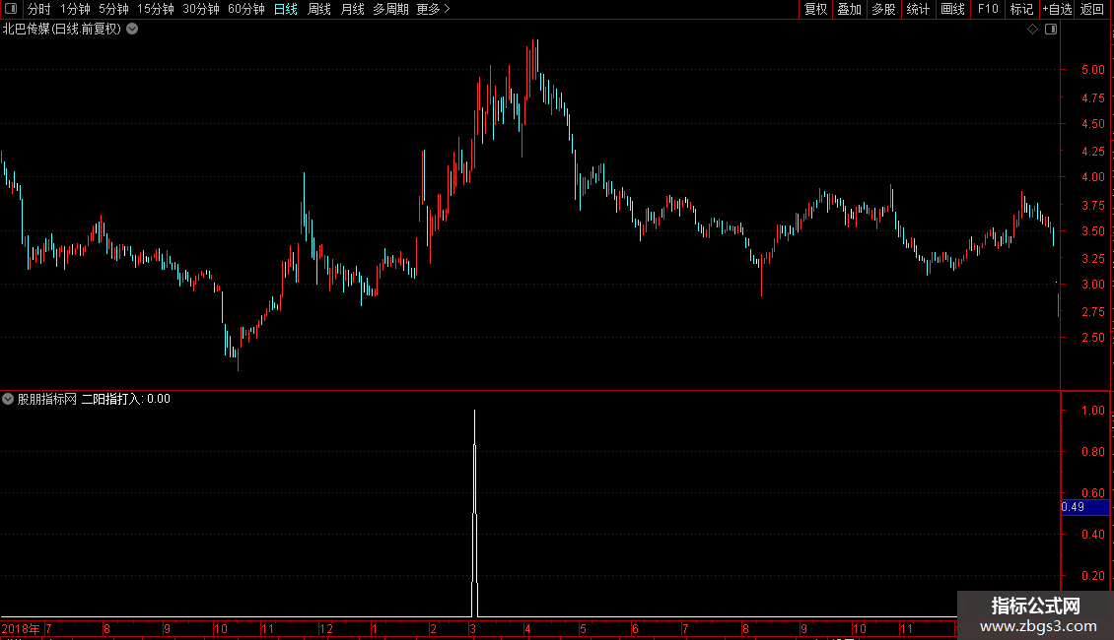The height and width of the screenshot is (640, 1114).
Task: Open dropdown next to 北巴传媒 title
Action: tap(132, 30)
